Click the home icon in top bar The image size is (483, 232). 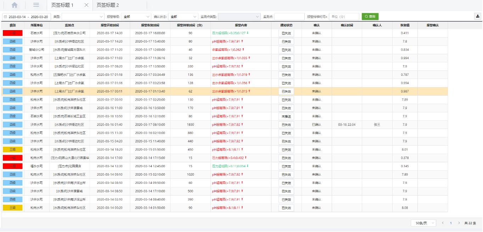pyautogui.click(x=15, y=5)
